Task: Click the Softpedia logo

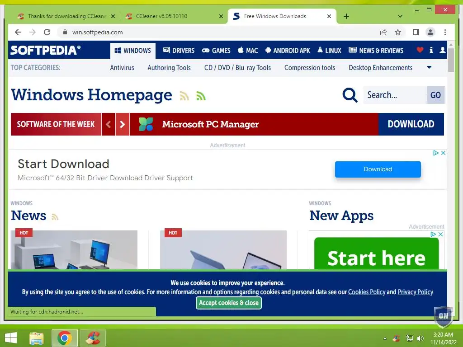Action: click(x=46, y=50)
